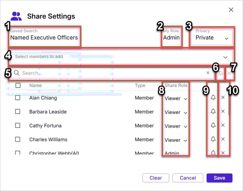Check the select-all checkbox in the Name header

18,85
